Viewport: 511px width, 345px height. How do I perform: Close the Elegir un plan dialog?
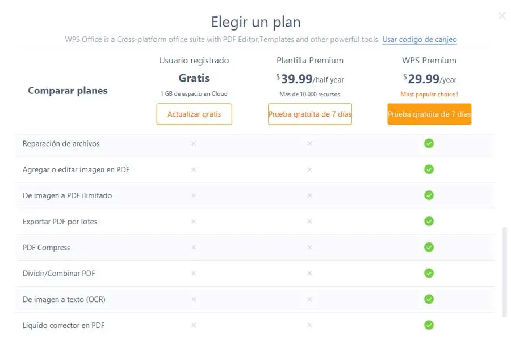point(502,16)
